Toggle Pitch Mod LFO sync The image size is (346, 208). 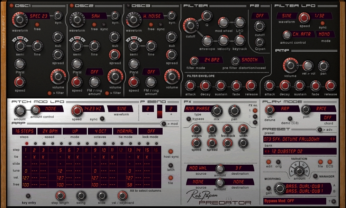point(102,119)
